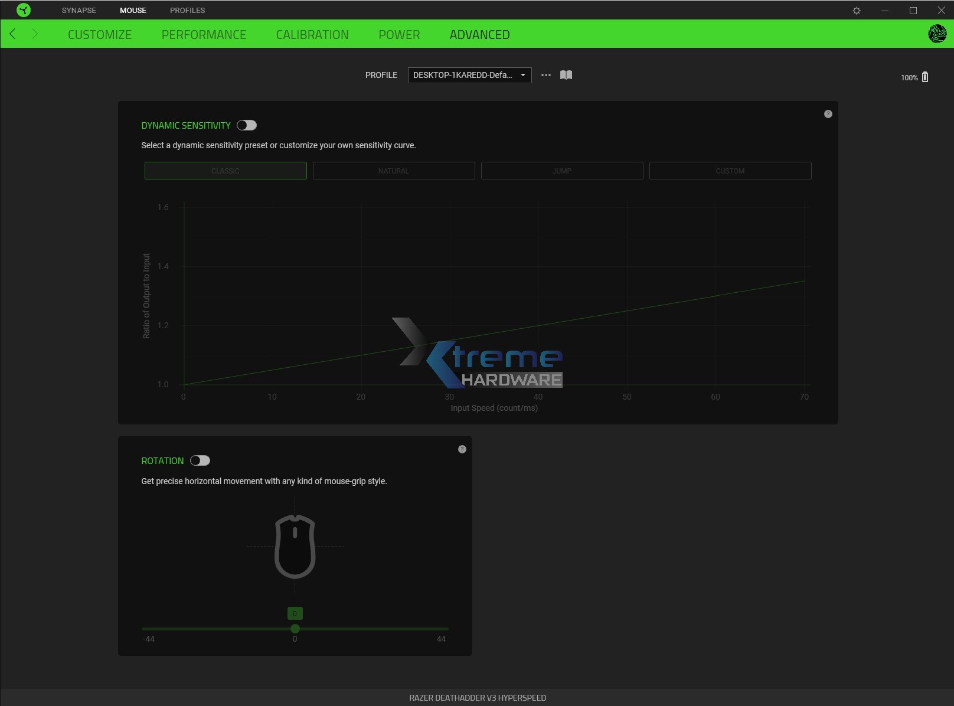Screen dimensions: 954x706
Task: Click the back navigation arrow
Action: [12, 34]
